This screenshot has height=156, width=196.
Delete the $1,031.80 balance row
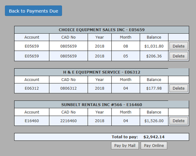(x=179, y=46)
